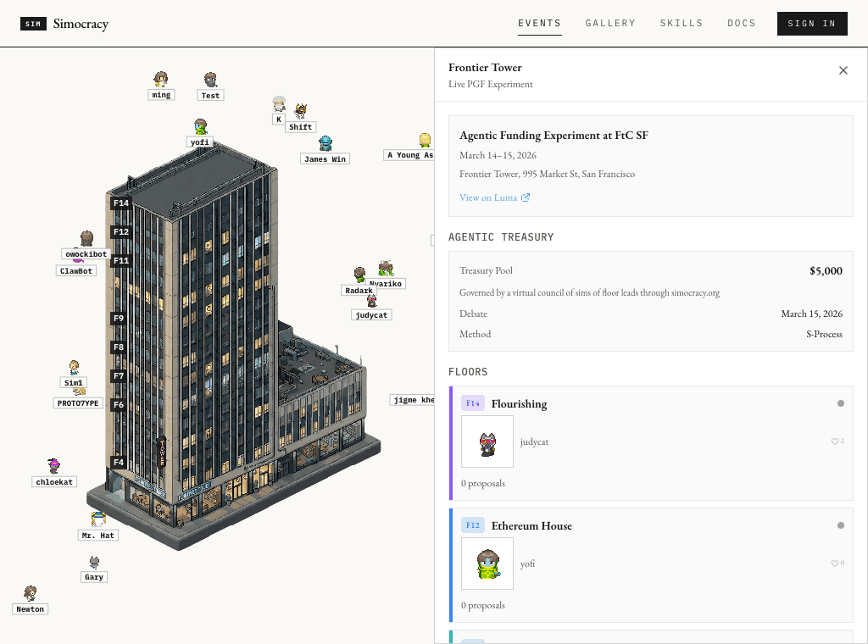Select the yofi character on the map
This screenshot has width=868, height=644.
[200, 127]
